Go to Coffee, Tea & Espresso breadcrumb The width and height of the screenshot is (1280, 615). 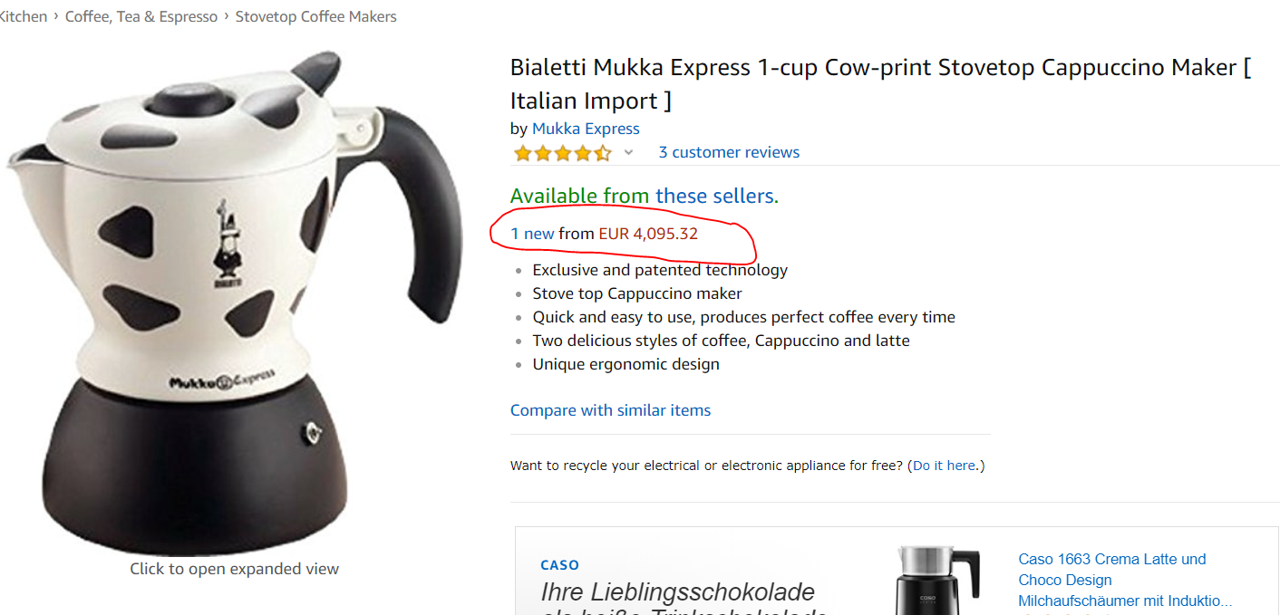(x=141, y=16)
